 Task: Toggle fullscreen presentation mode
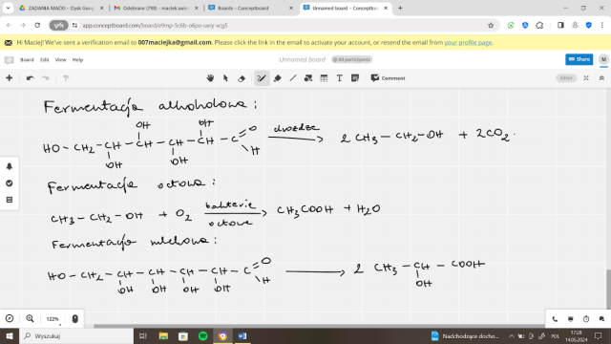click(586, 78)
